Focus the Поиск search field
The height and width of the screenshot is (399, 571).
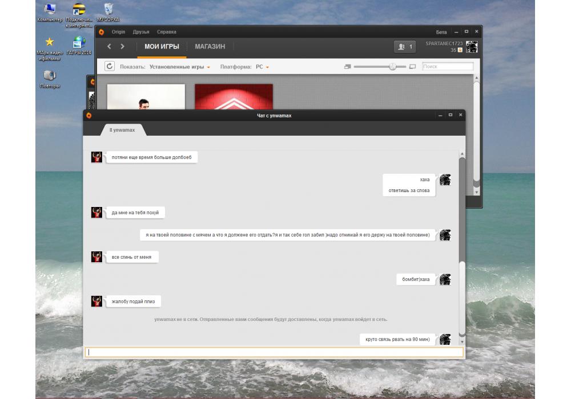coord(448,67)
